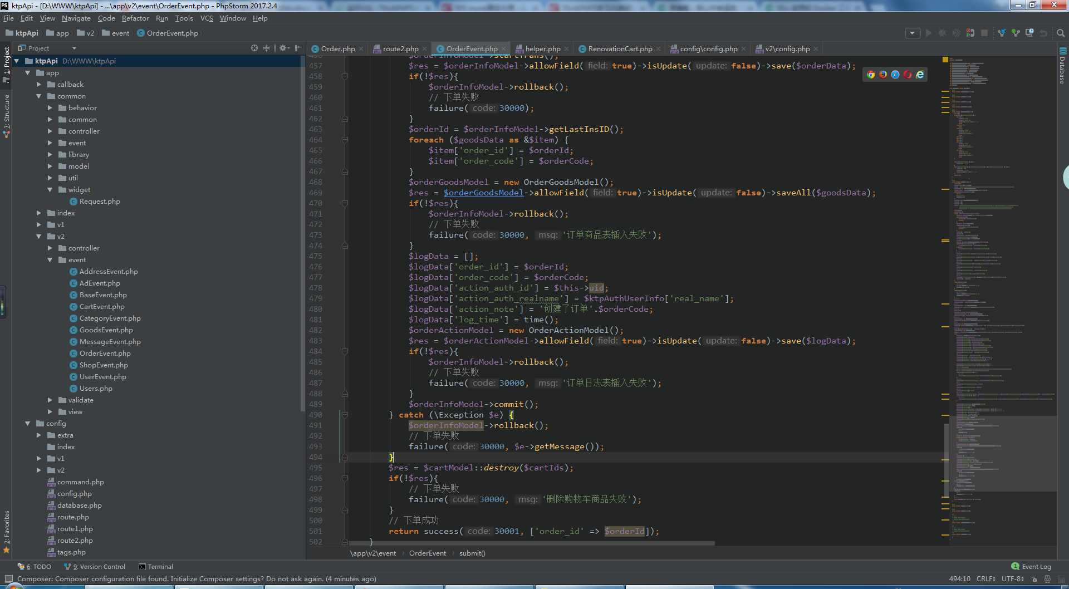The image size is (1069, 589).
Task: Toggle PHP debug connection listening icon
Action: pos(970,33)
